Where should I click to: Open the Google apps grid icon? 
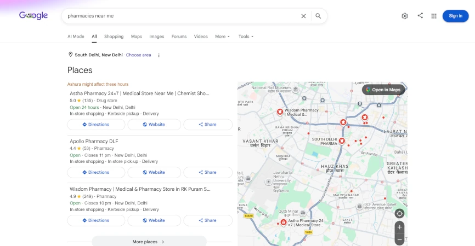pos(434,16)
